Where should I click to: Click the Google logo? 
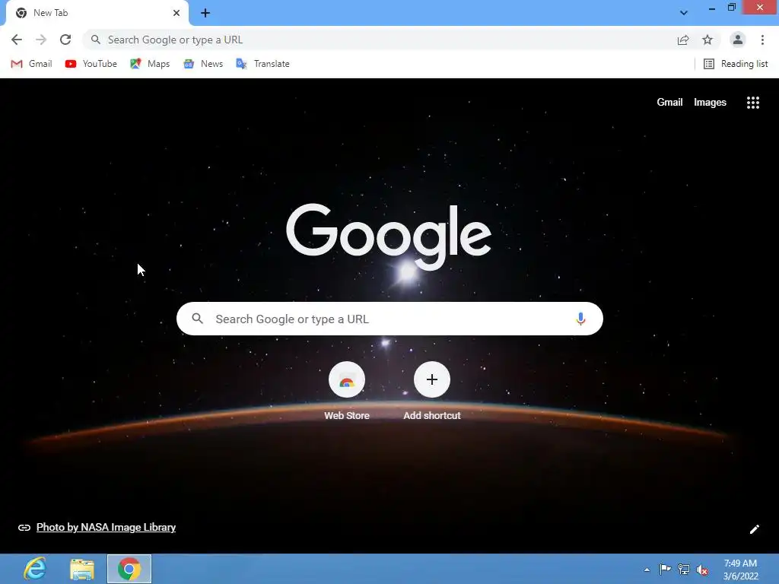pos(389,236)
